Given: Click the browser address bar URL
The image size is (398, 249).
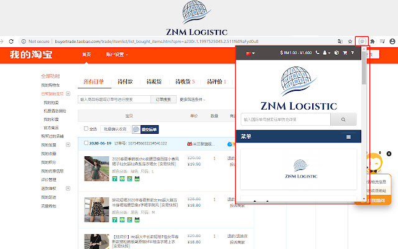Looking at the screenshot, I should pos(156,41).
